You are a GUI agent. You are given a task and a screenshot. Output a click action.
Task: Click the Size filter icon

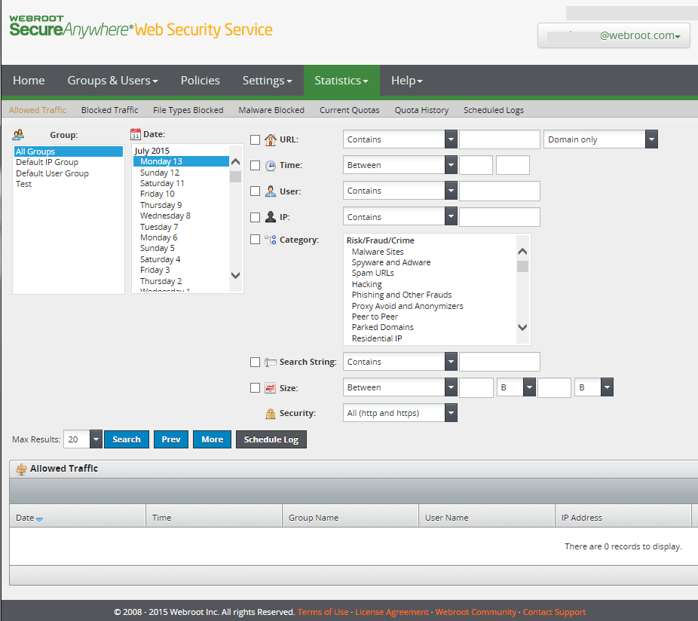(270, 387)
